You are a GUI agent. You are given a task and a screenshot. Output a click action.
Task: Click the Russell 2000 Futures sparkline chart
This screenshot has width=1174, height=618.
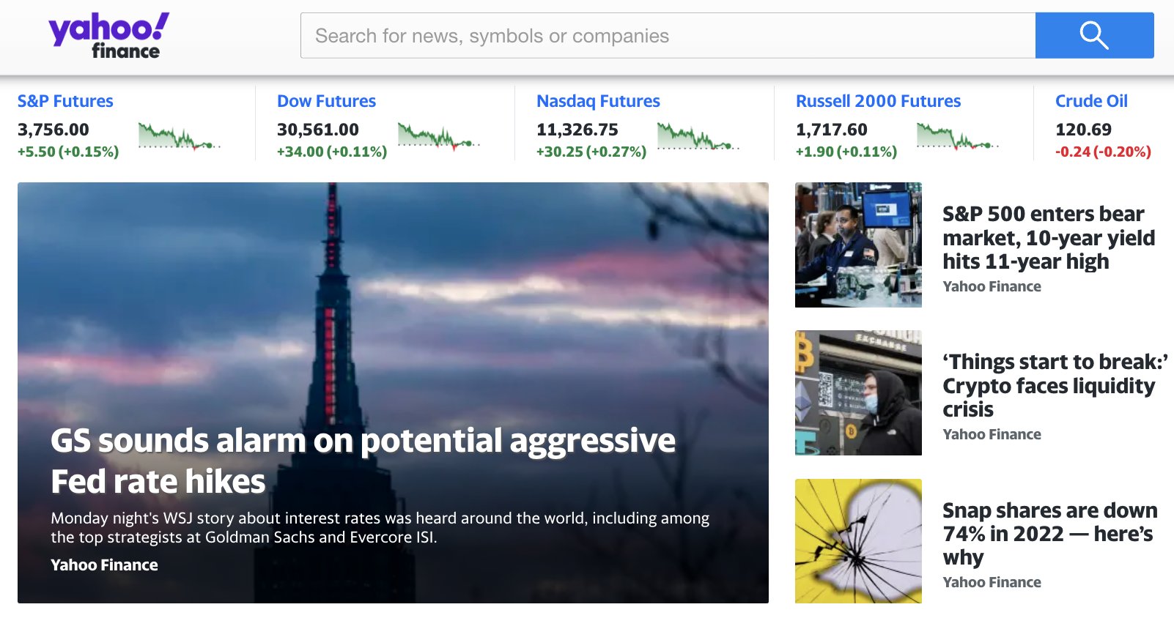(x=958, y=136)
